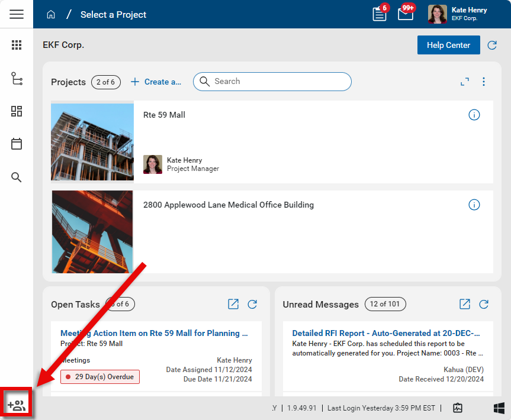The width and height of the screenshot is (511, 420).
Task: Click the sidebar search magnifier icon
Action: click(x=17, y=177)
